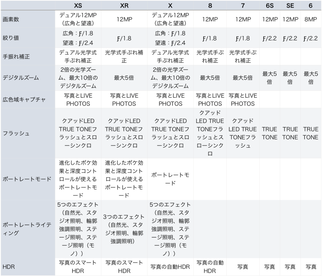322x276 pixels.
Task: Click the HDR row label
Action: (x=28, y=267)
